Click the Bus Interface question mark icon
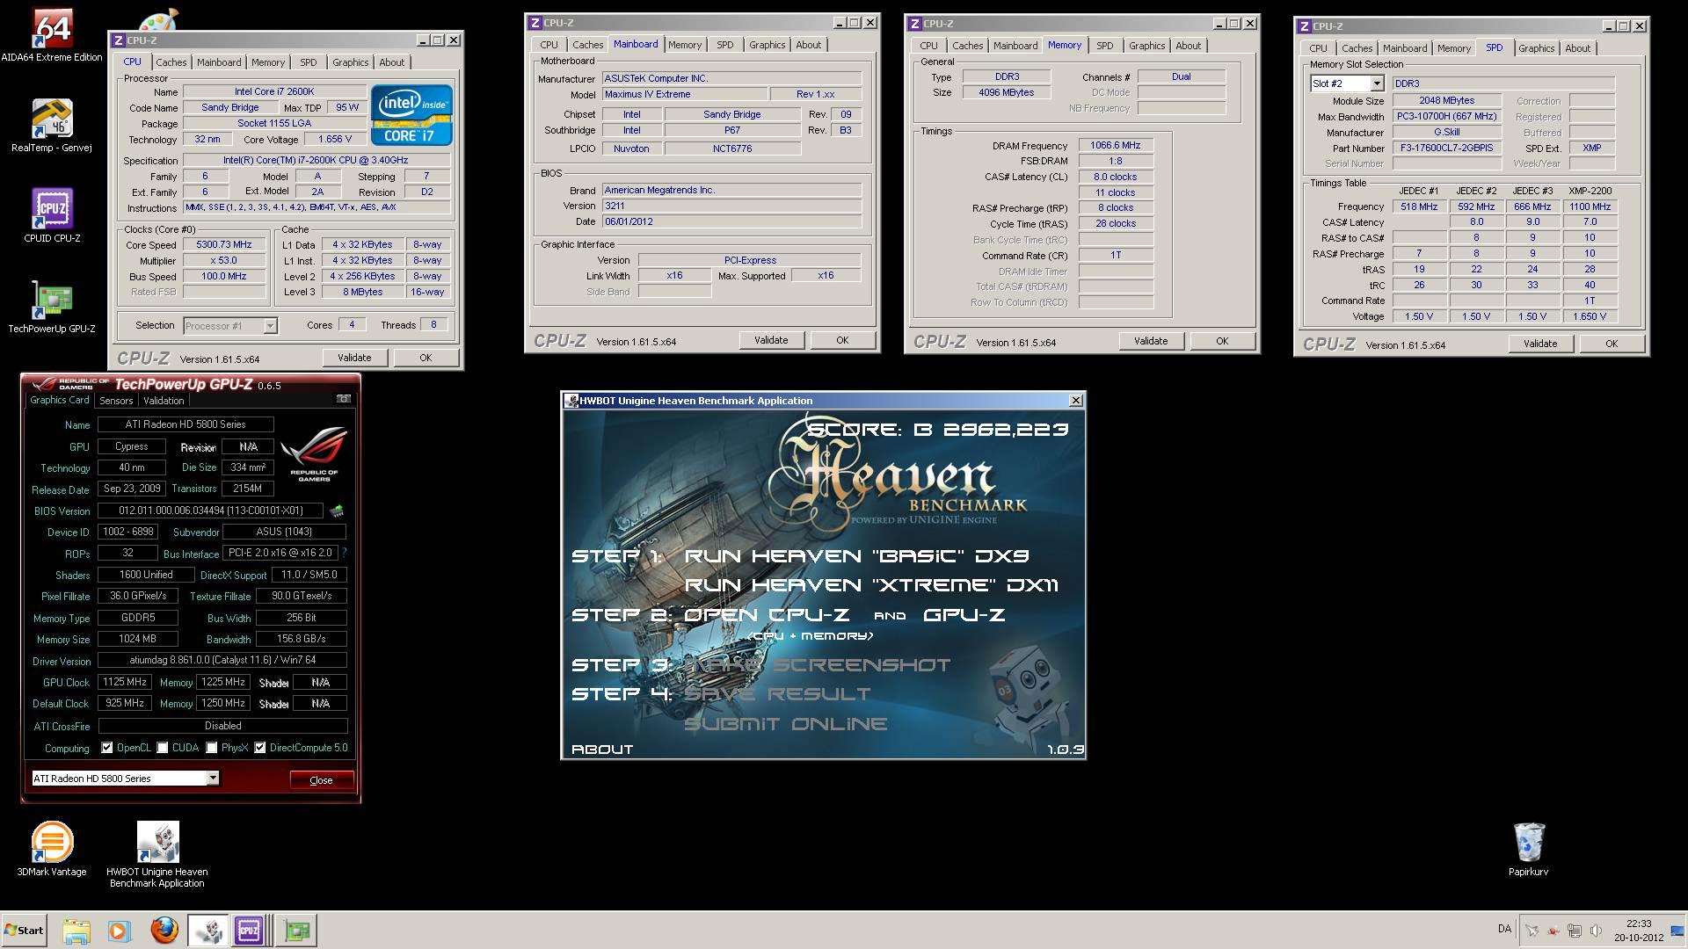Image resolution: width=1688 pixels, height=949 pixels. 344,553
